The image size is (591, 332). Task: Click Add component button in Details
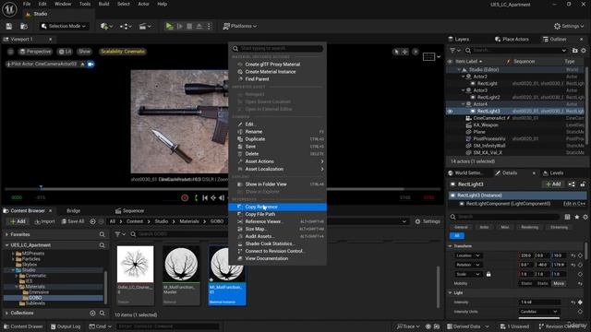pyautogui.click(x=553, y=184)
